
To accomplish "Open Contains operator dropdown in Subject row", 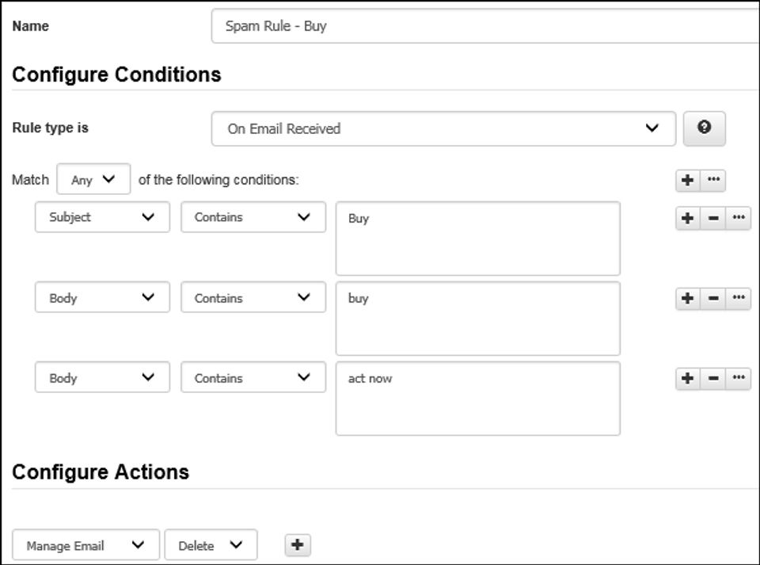I will coord(253,217).
